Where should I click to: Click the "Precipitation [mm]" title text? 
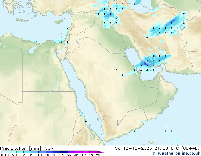pyautogui.click(x=21, y=148)
